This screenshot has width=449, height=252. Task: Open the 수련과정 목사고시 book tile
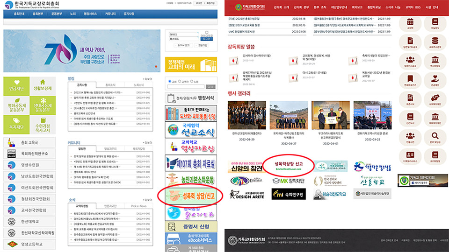tap(43, 125)
